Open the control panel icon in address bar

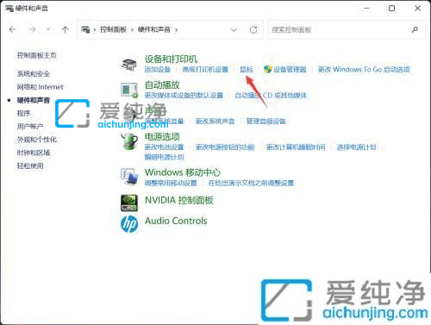click(85, 29)
